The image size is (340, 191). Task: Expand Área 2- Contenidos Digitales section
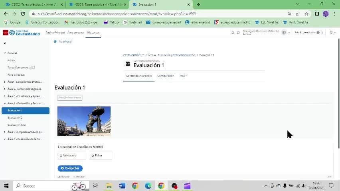pyautogui.click(x=5, y=89)
